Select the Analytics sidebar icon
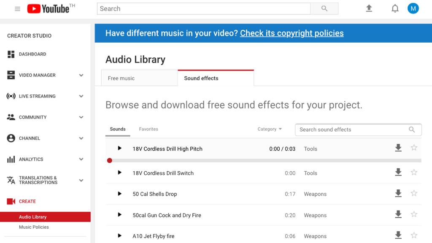Screen dimensions: 432x243 (x=11, y=159)
